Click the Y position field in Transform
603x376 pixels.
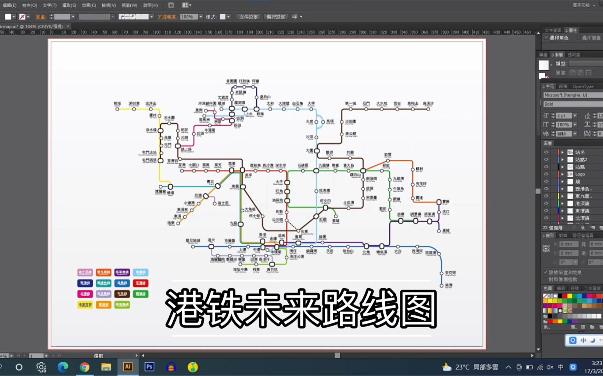569,253
